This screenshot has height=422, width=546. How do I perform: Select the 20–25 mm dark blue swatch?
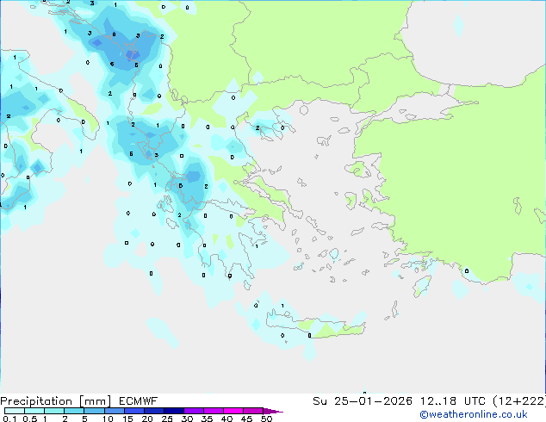[x=154, y=411]
